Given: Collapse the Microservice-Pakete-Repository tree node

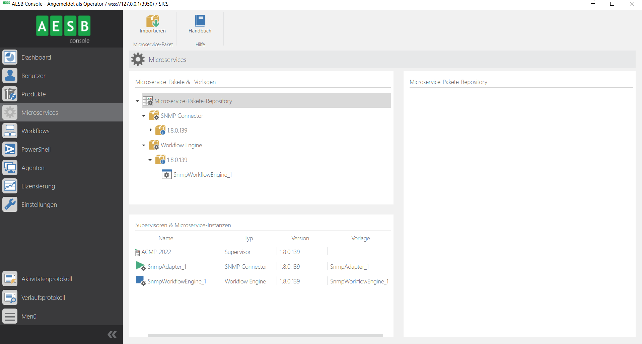Looking at the screenshot, I should point(137,101).
